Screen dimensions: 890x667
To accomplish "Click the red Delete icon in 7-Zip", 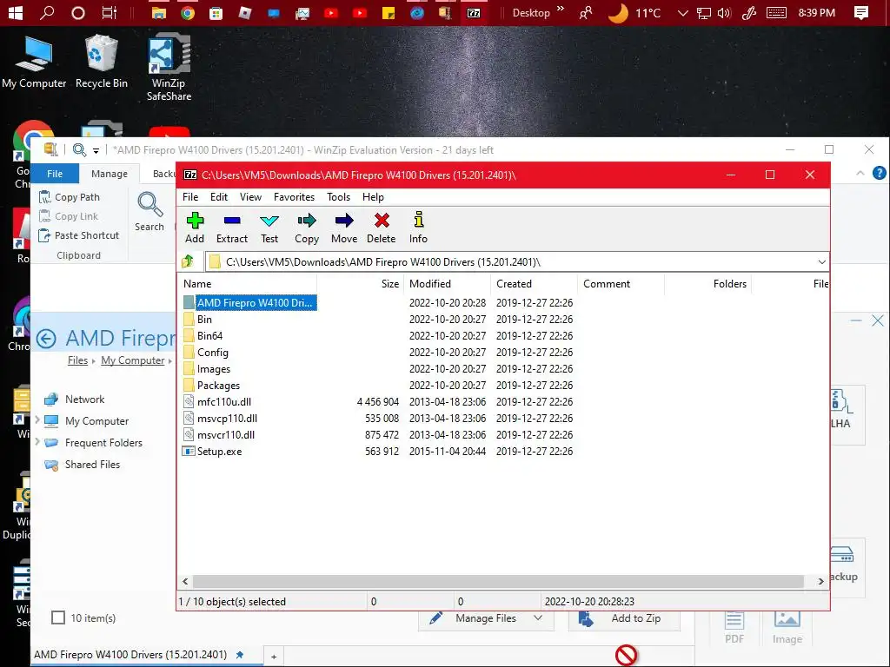I will [x=382, y=228].
